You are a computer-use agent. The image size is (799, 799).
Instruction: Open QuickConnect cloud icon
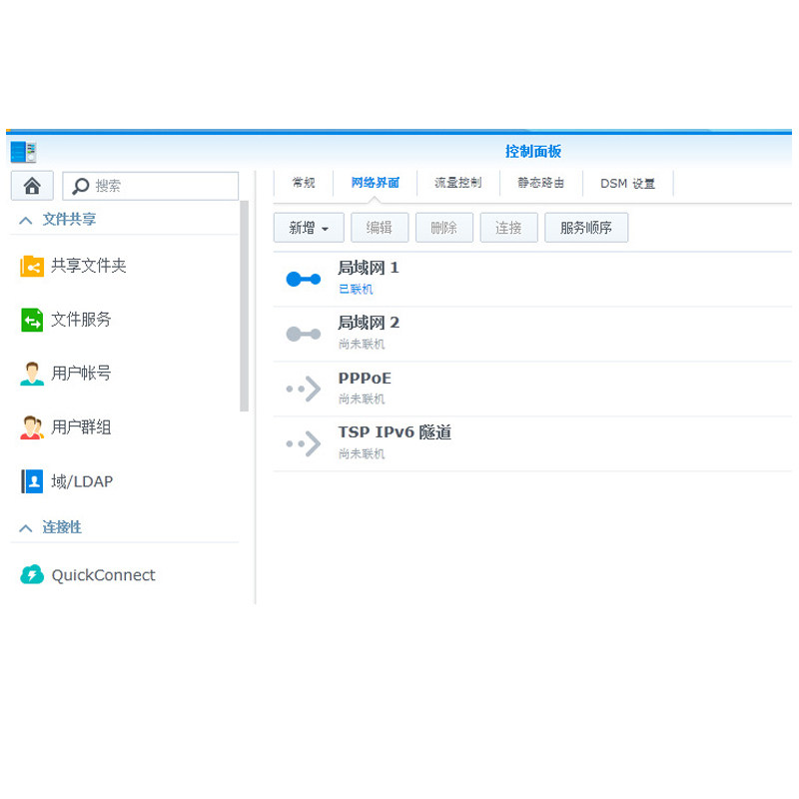[32, 575]
